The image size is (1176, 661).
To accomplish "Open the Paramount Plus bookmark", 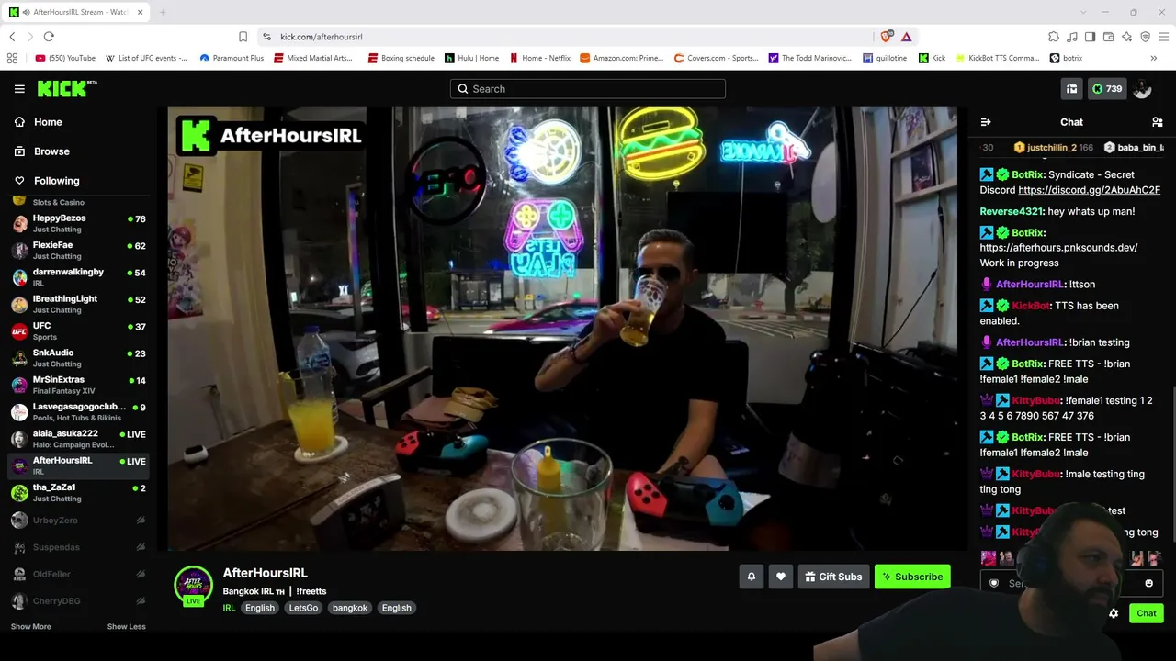I will pyautogui.click(x=231, y=58).
